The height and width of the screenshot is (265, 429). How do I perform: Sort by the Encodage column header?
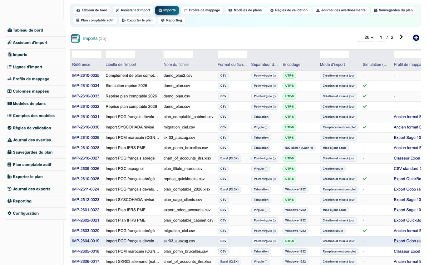(291, 65)
